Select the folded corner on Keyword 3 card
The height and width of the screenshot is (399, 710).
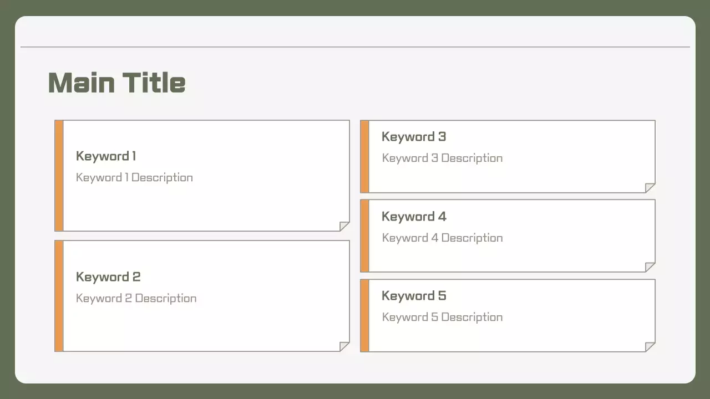(x=650, y=188)
